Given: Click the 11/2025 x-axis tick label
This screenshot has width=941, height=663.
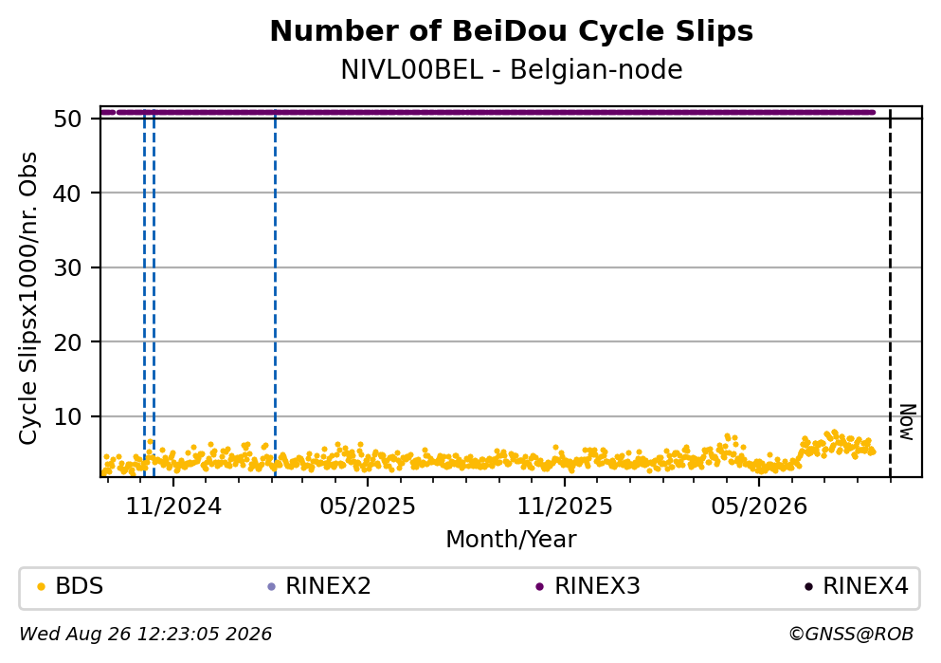Looking at the screenshot, I should click(565, 506).
